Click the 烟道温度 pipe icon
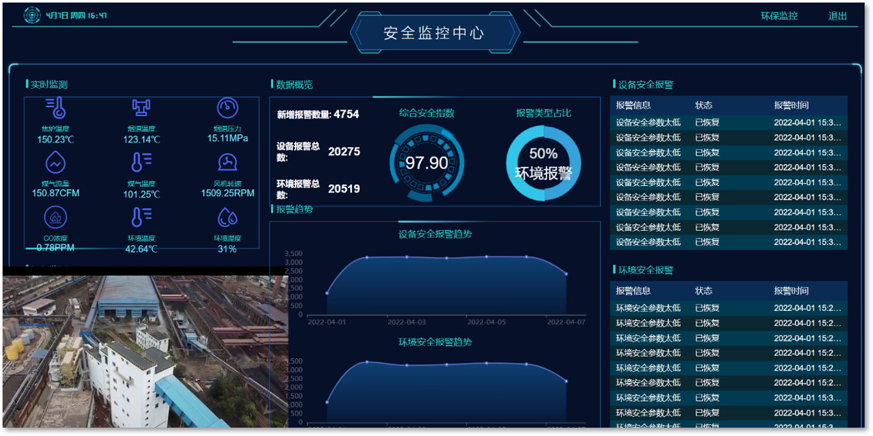 [x=141, y=108]
